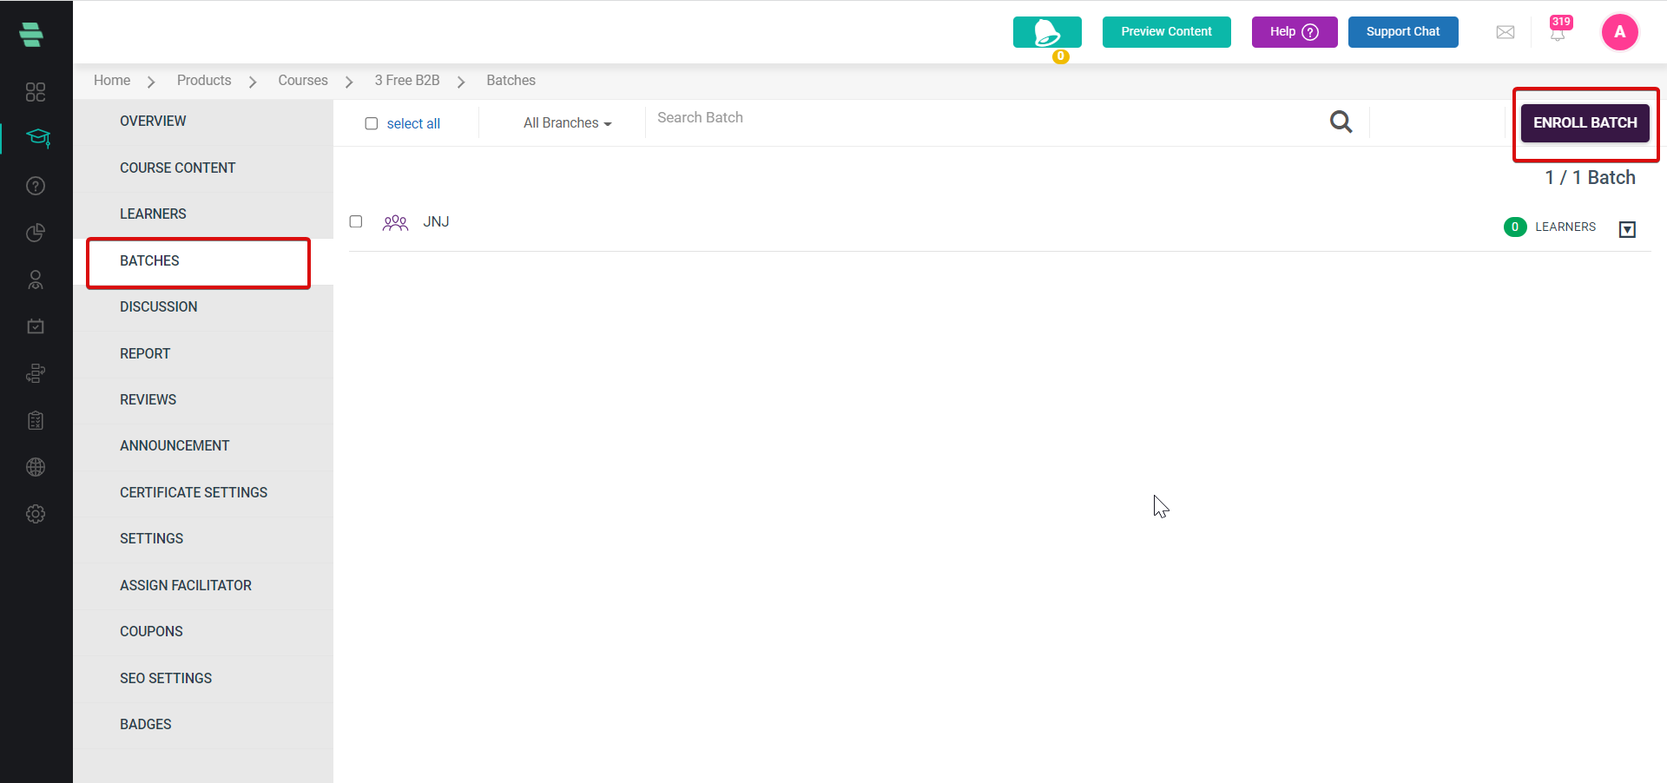
Task: Open the COUPONS section
Action: [203, 631]
